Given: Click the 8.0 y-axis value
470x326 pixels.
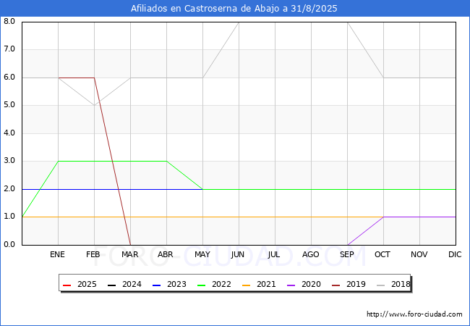Looking at the screenshot, I should point(9,21).
